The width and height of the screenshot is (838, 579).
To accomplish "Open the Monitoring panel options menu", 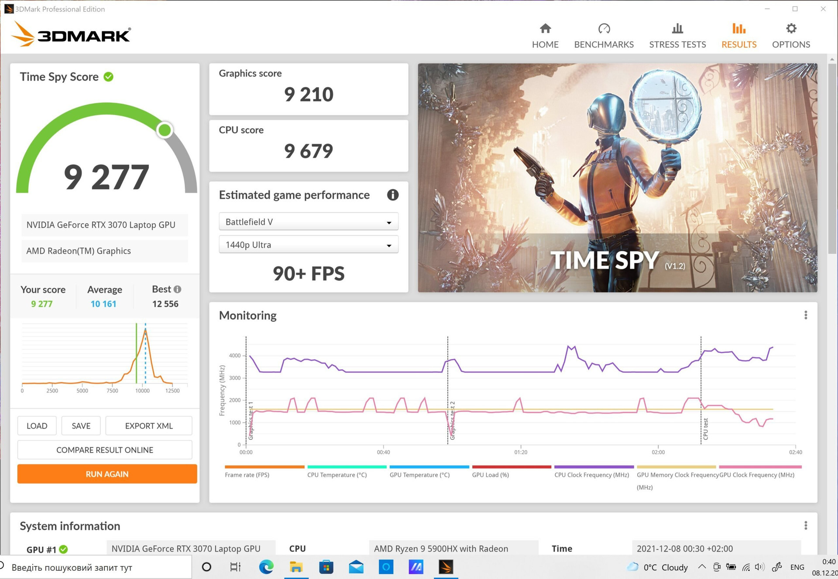I will pos(806,315).
